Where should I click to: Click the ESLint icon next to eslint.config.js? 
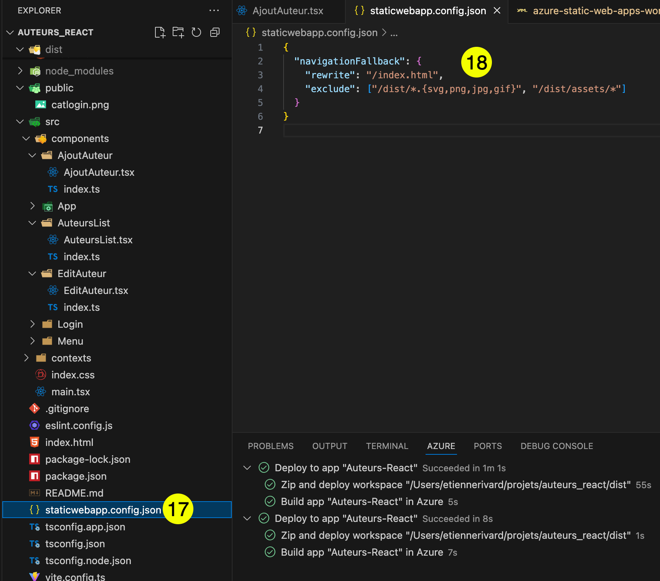point(35,425)
